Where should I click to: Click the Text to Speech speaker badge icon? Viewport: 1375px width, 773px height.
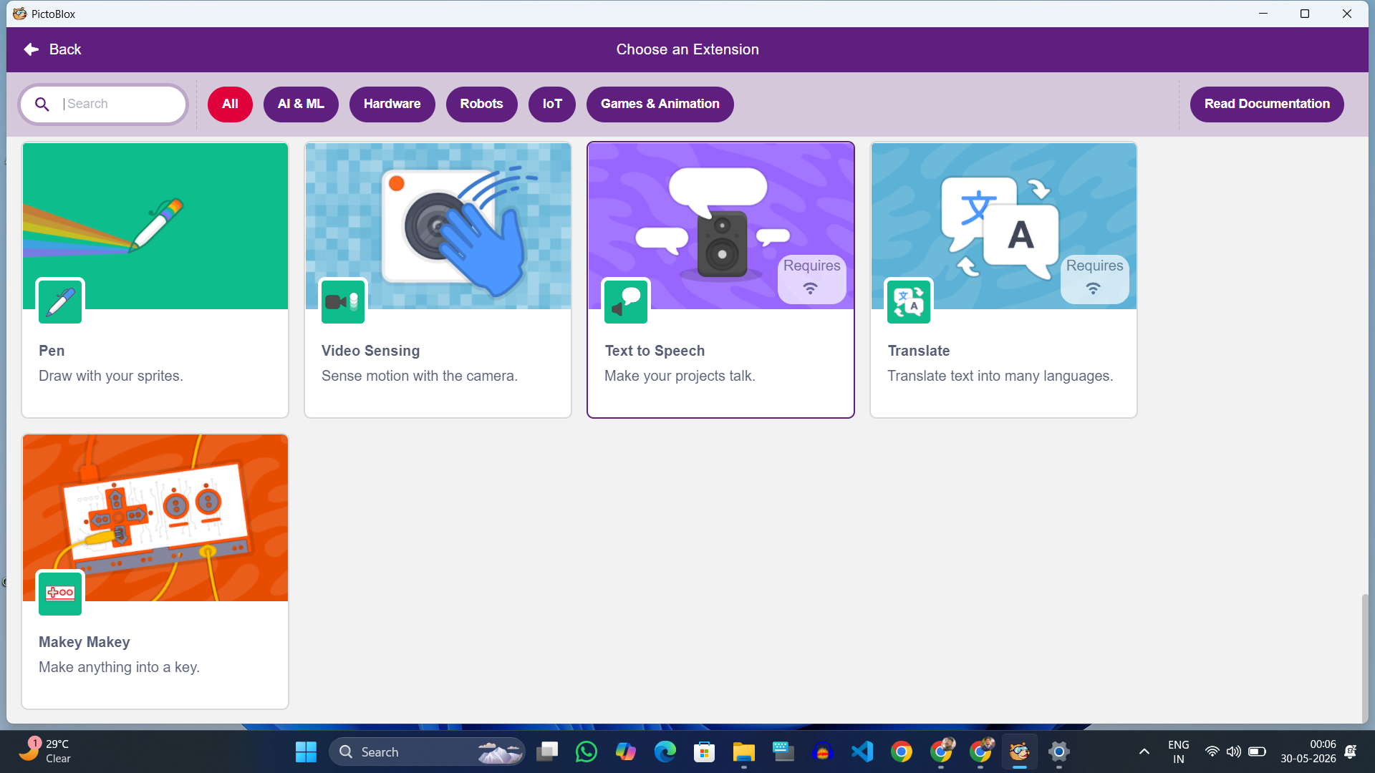point(626,301)
